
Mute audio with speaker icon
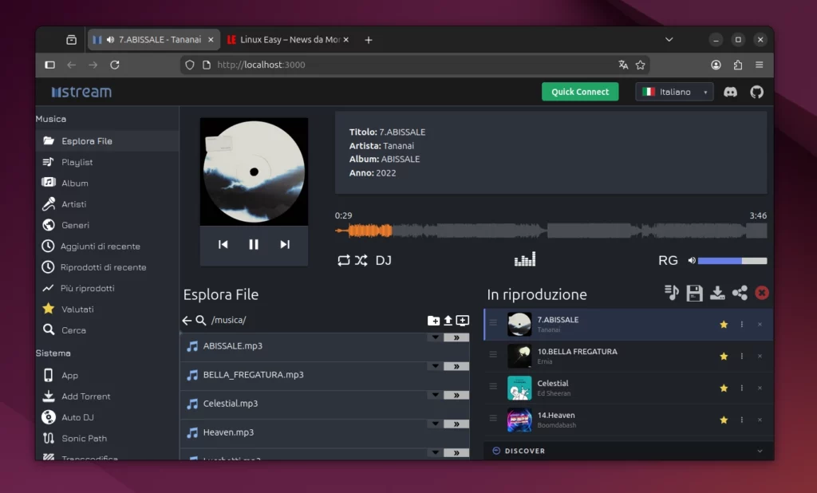coord(692,261)
